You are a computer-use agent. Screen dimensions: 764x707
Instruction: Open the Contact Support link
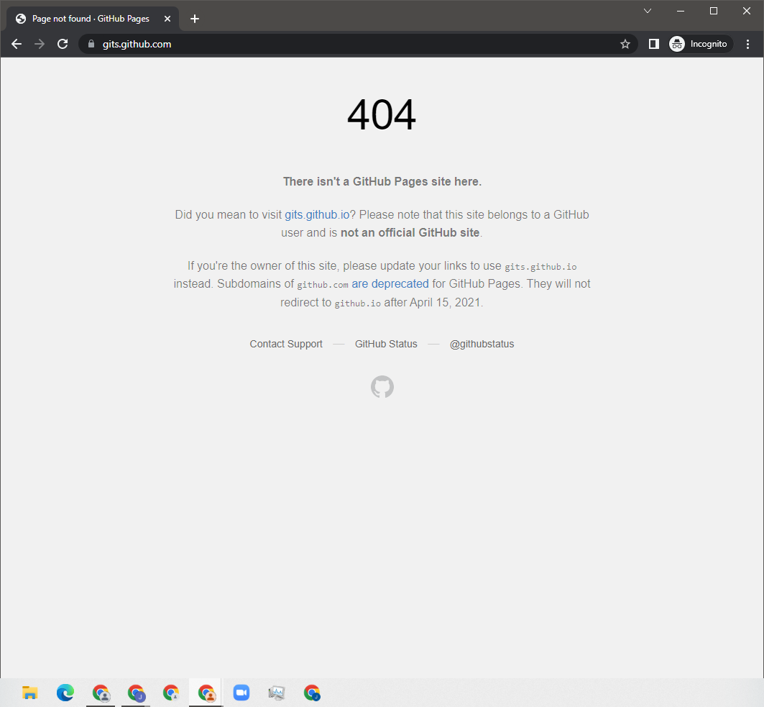point(286,344)
